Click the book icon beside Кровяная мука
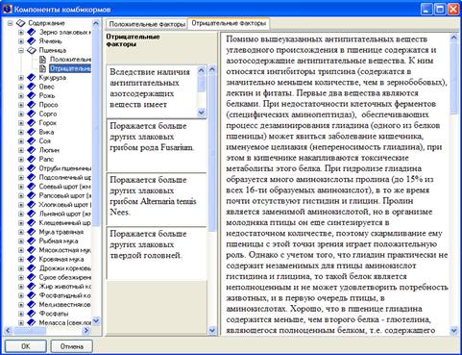Image resolution: width=462 pixels, height=355 pixels. [x=31, y=259]
